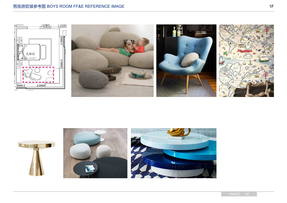Click the red hot air balloon on wallpaper

266,29
